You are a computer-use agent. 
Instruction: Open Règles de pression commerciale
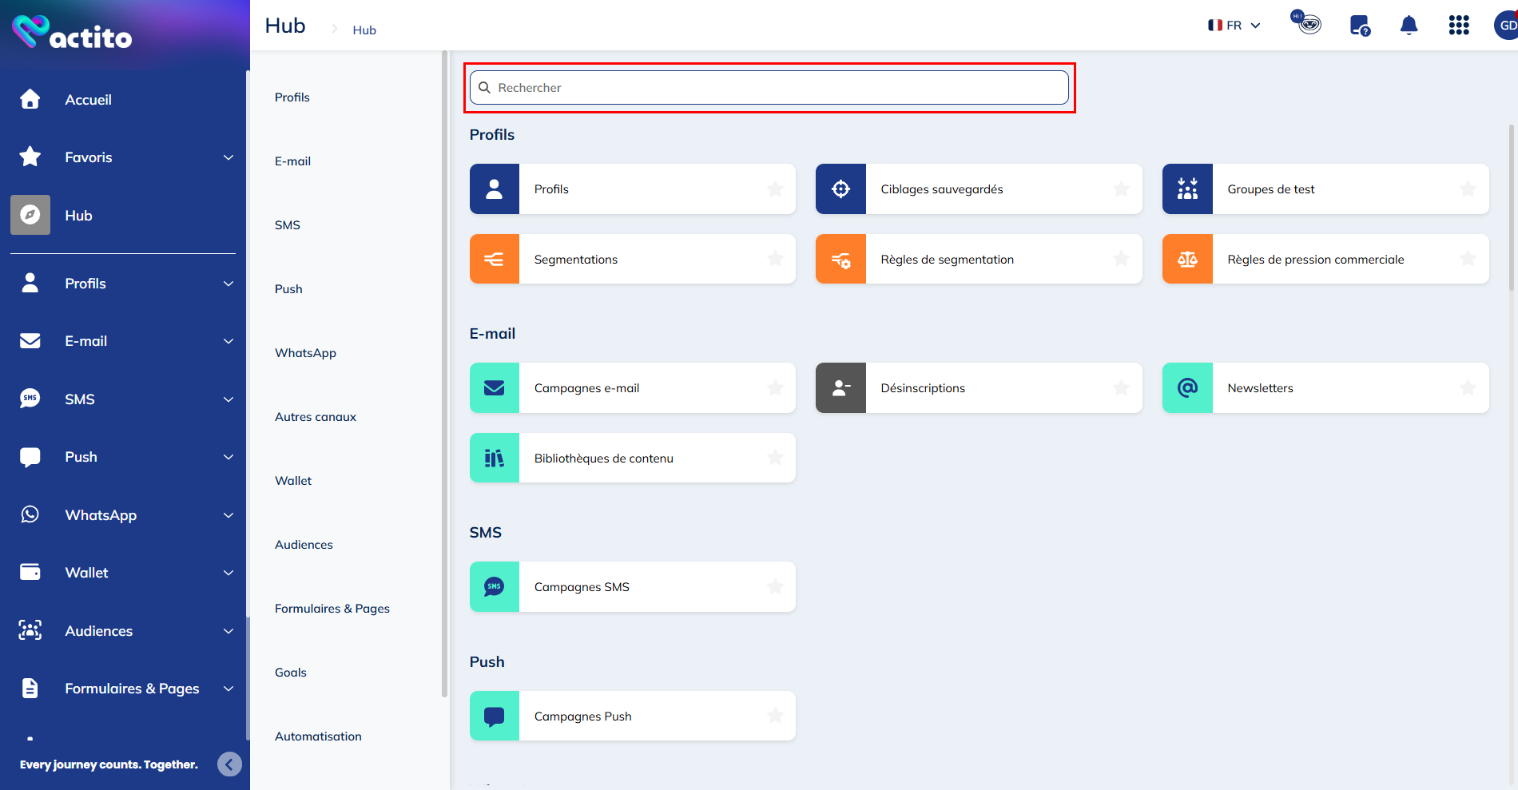click(1315, 260)
